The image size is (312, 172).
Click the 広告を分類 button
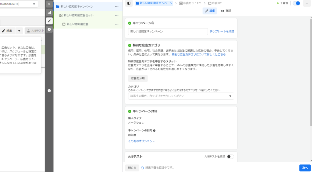pos(138,78)
